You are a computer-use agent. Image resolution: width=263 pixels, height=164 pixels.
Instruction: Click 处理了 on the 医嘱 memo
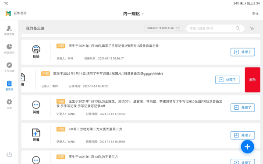click(x=242, y=135)
